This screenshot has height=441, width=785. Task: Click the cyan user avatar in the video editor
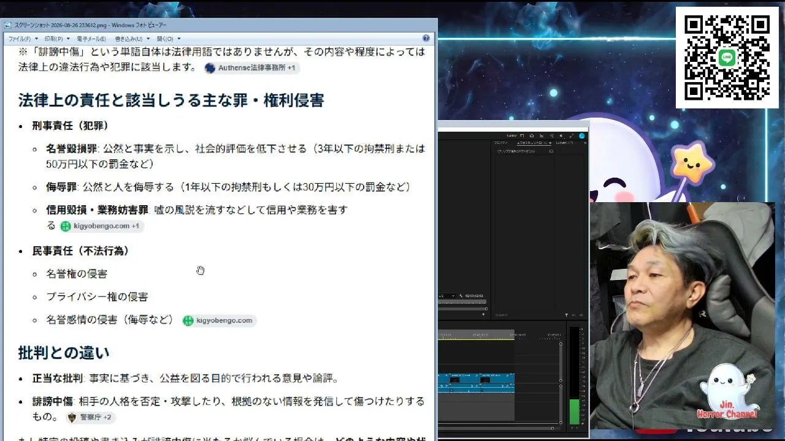click(581, 135)
